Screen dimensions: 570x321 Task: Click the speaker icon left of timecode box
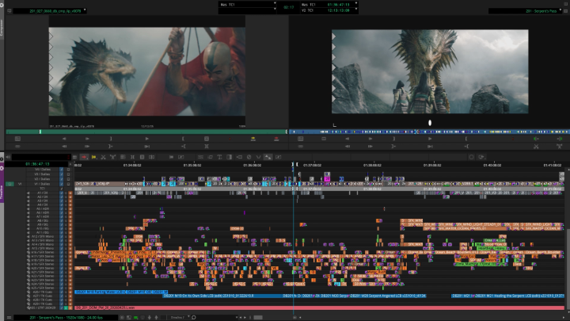point(8,157)
